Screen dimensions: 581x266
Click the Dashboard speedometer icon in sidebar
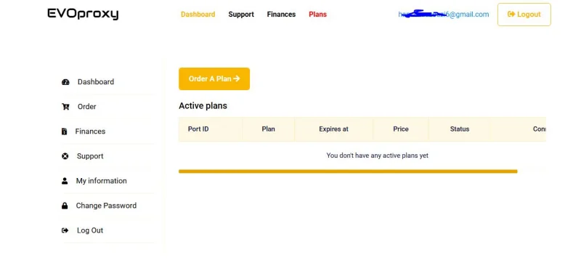tap(65, 82)
